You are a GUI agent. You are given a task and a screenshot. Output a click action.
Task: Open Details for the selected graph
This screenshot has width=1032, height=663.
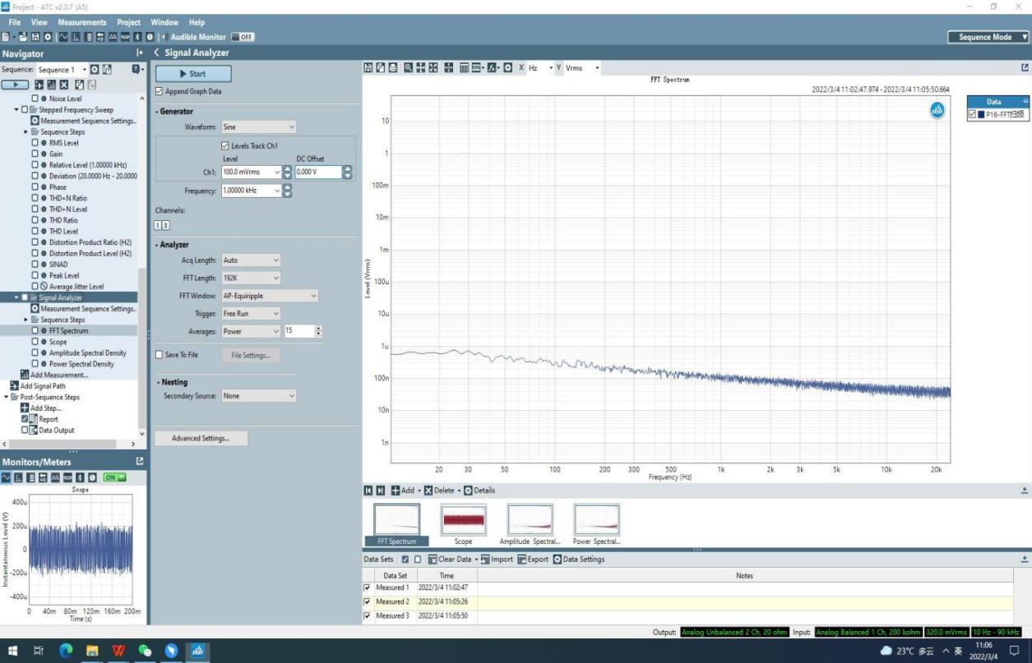tap(479, 490)
